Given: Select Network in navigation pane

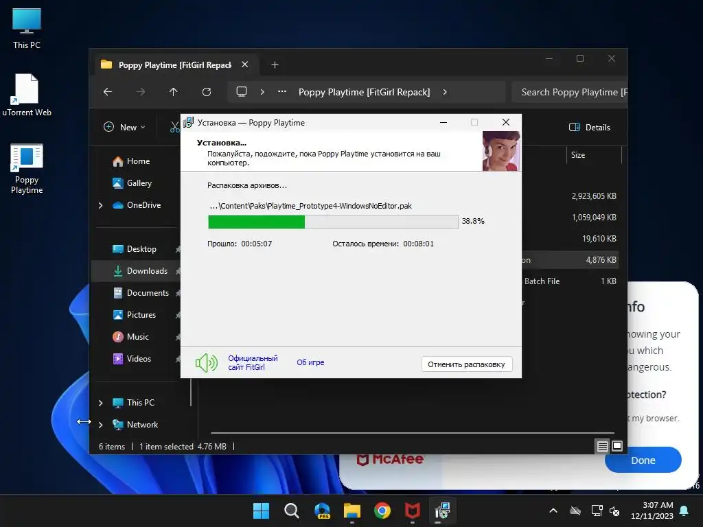Looking at the screenshot, I should pos(135,425).
